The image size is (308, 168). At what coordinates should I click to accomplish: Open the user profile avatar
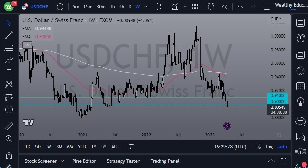click(9, 6)
